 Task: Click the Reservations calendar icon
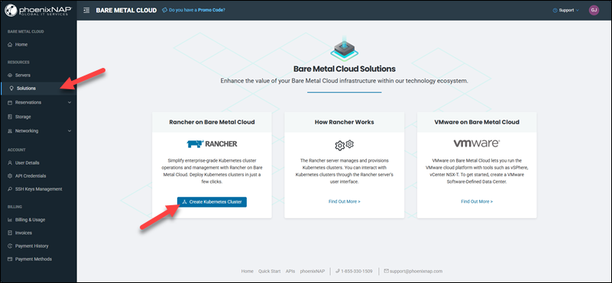(x=10, y=102)
